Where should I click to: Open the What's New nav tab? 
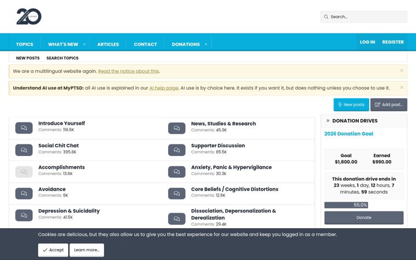63,44
